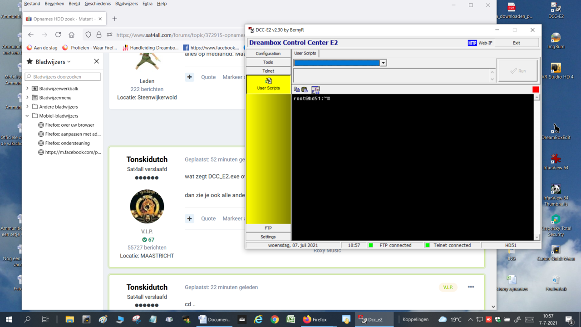Click the red stop square indicator

point(536,89)
